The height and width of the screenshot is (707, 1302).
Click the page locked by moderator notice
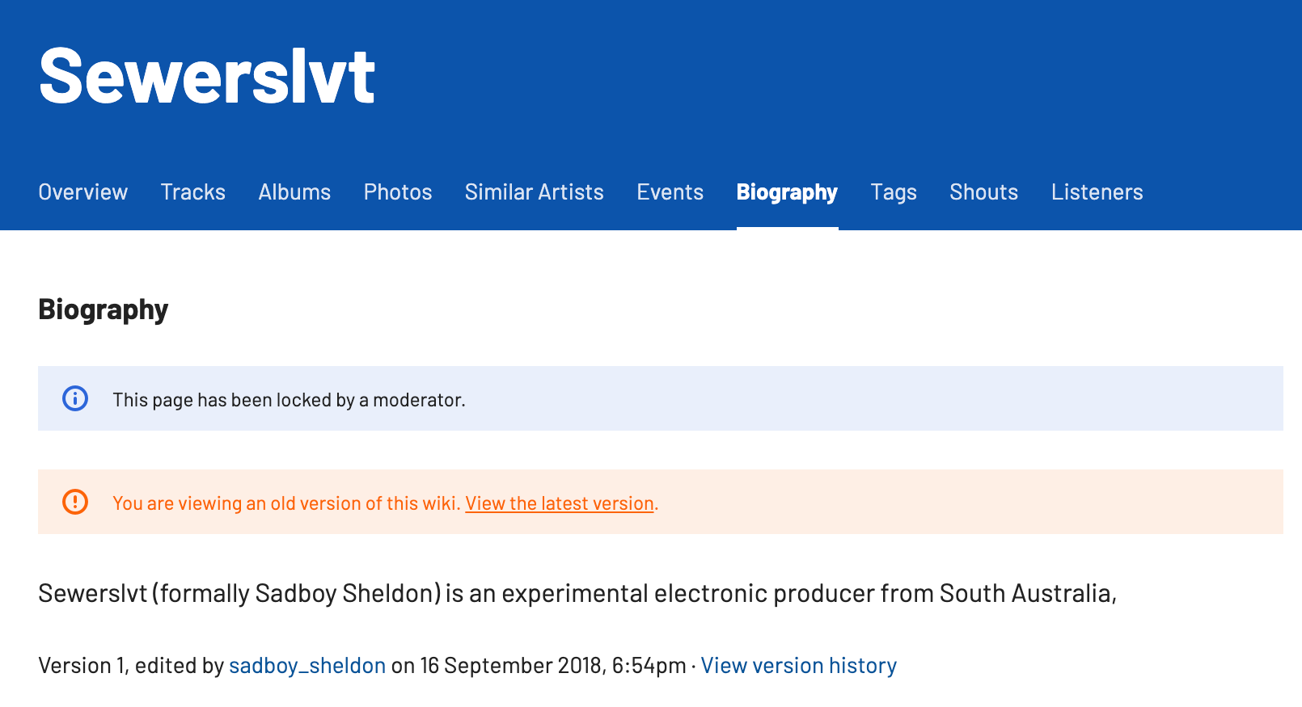coord(289,400)
